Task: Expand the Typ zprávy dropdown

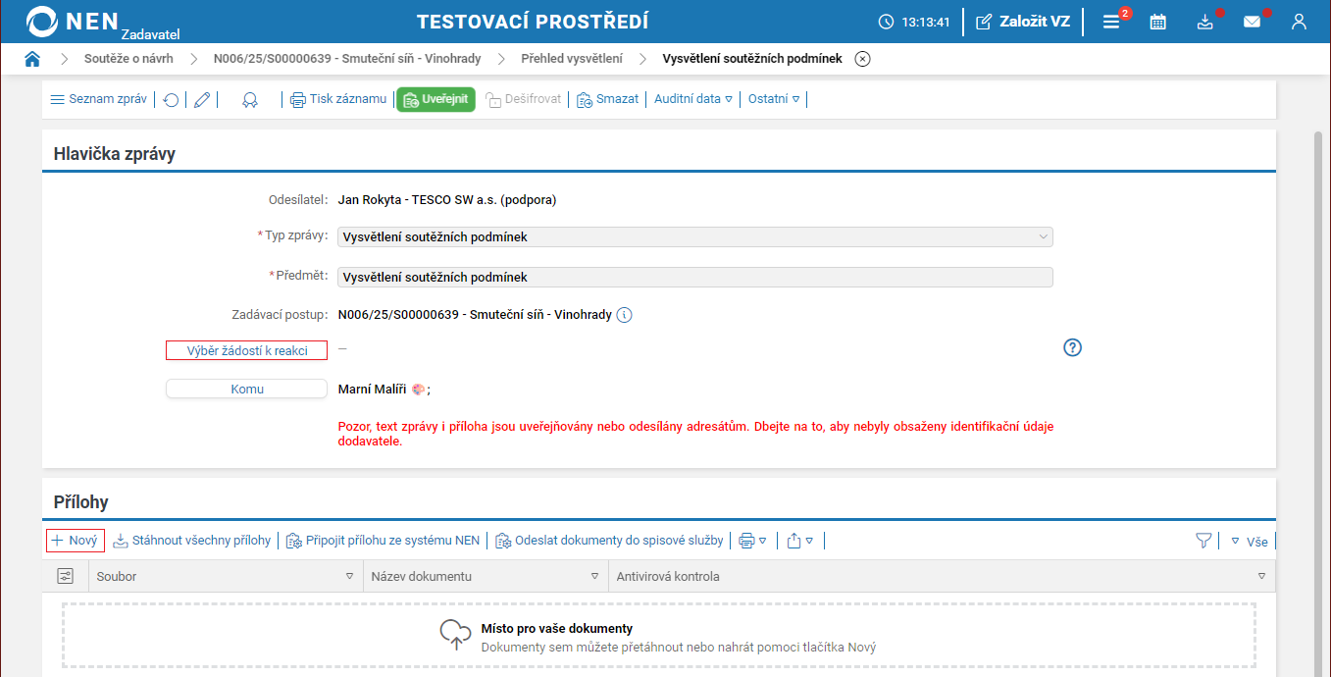Action: [x=1042, y=236]
